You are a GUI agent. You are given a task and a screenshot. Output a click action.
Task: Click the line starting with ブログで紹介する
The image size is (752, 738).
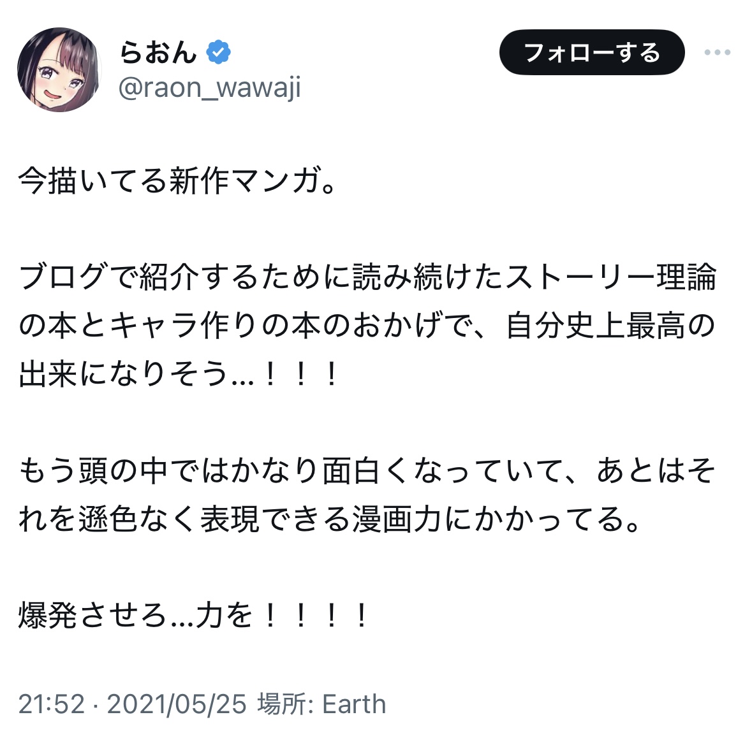coord(367,278)
